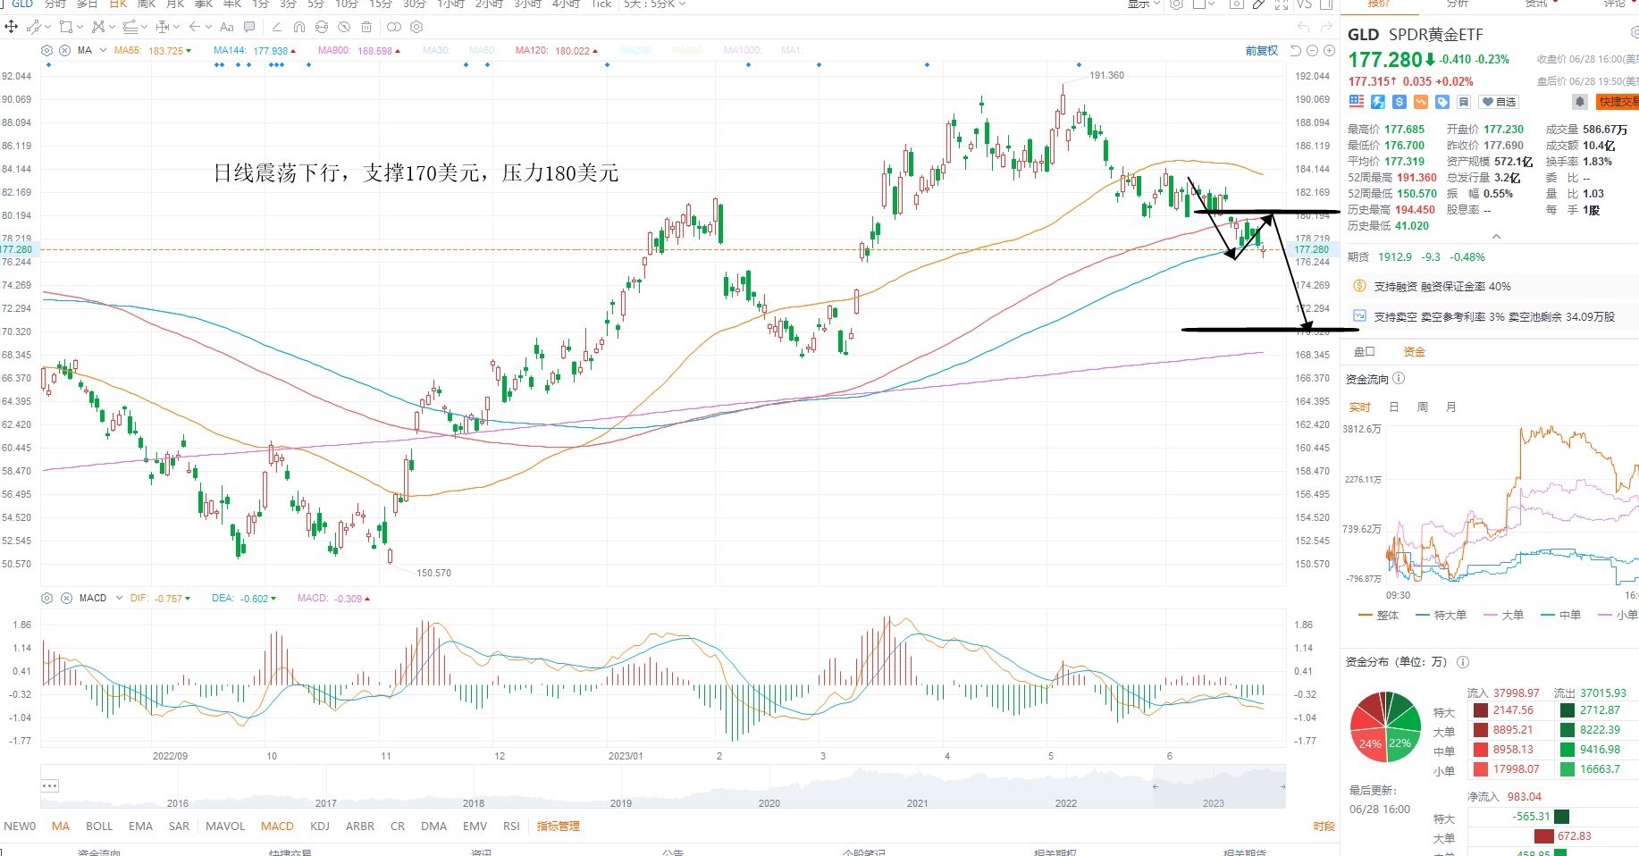The height and width of the screenshot is (856, 1639).
Task: Select the crosshair move cursor tool
Action: coord(12,27)
